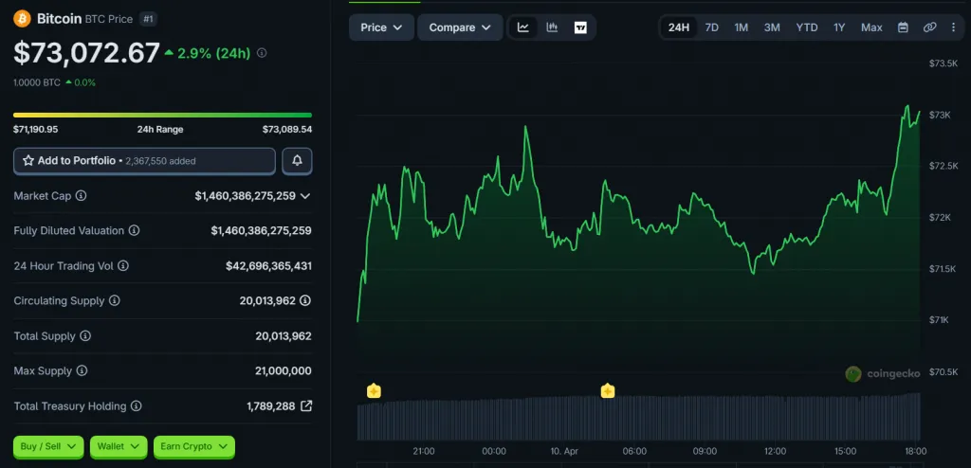This screenshot has width=971, height=468.
Task: Click the star in Add to Portfolio
Action: tap(28, 161)
